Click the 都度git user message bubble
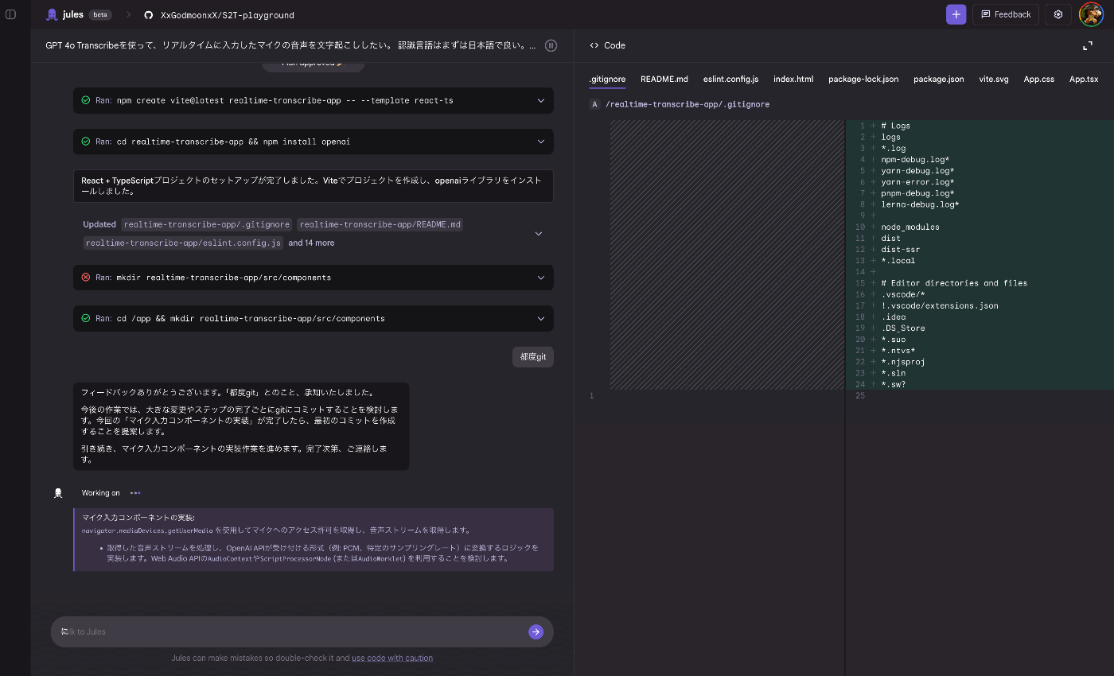The image size is (1114, 676). (533, 357)
